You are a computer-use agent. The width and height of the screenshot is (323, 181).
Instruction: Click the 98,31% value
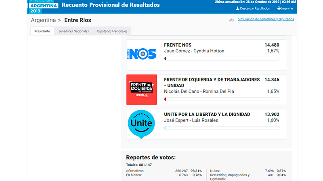196,171
